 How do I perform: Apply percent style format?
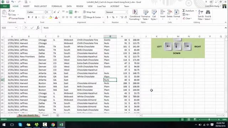pyautogui.click(x=113, y=17)
